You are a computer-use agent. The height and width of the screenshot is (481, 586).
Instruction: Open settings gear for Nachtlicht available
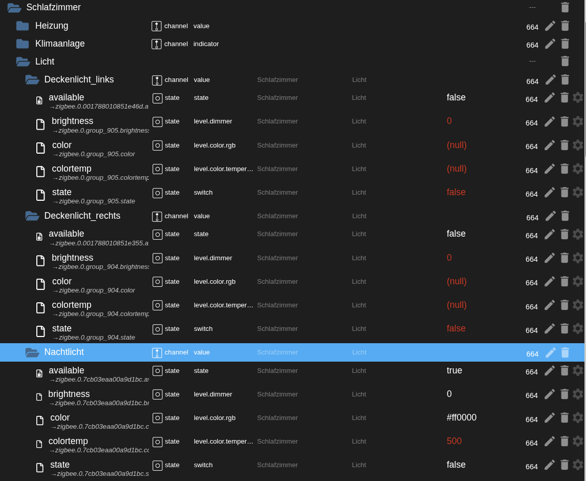578,371
